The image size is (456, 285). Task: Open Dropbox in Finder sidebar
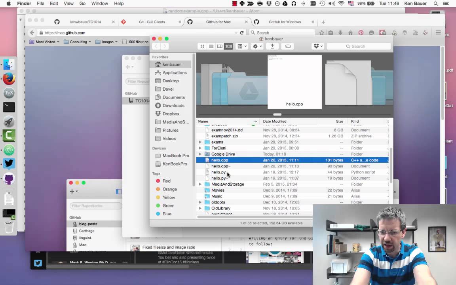171,114
